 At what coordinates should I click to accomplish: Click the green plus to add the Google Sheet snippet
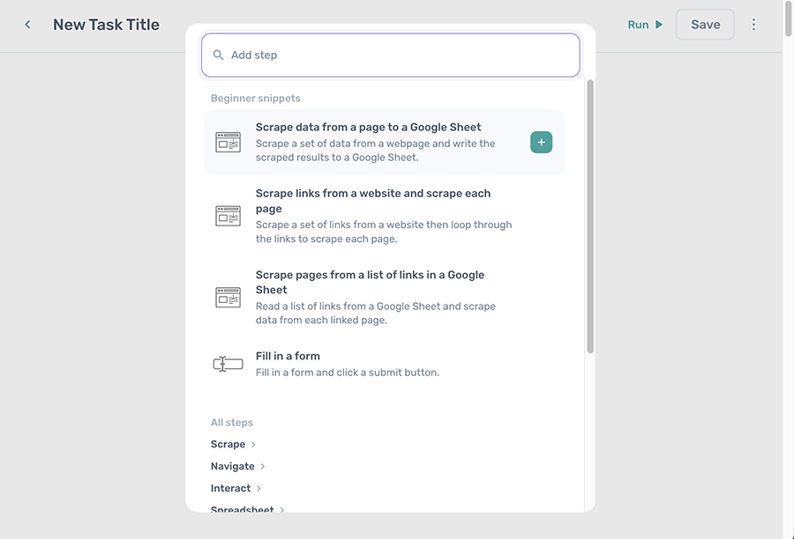(540, 141)
